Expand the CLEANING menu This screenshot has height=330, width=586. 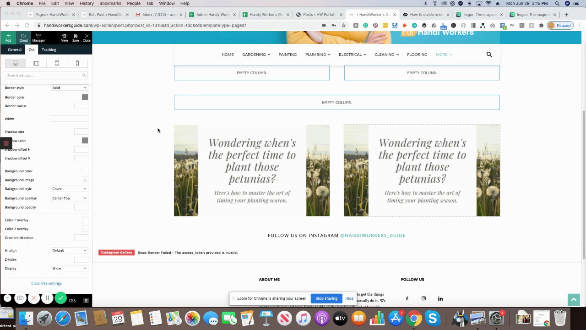386,55
